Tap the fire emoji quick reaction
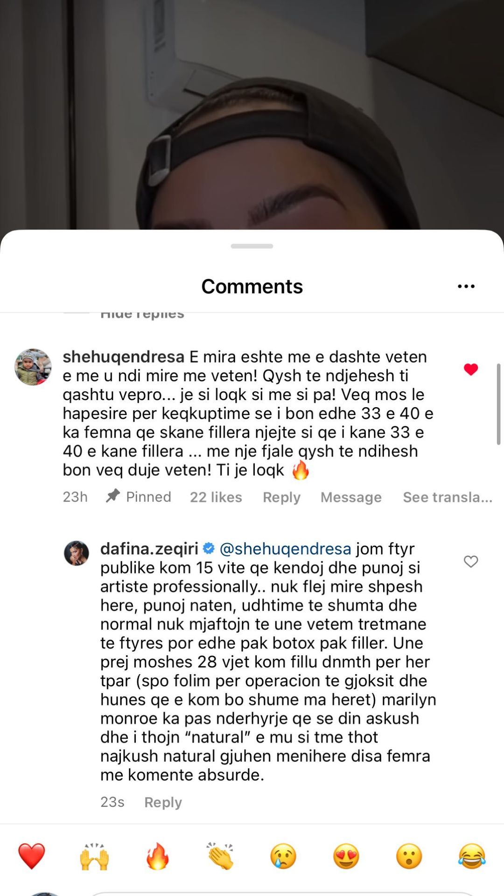The height and width of the screenshot is (896, 504). (x=157, y=856)
